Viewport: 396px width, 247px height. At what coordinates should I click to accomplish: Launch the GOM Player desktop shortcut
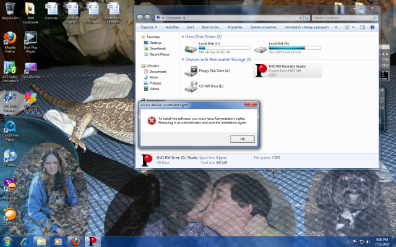pyautogui.click(x=10, y=217)
